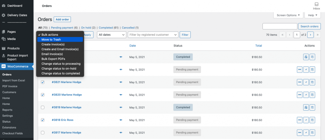The width and height of the screenshot is (325, 140).
Task: Check the checkbox for order #3817
Action: [x=43, y=132]
